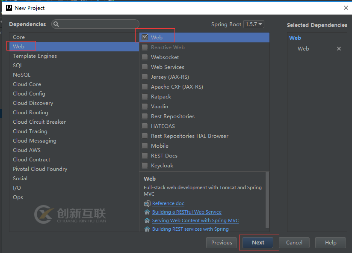Open the Reference doc link

tap(168, 203)
